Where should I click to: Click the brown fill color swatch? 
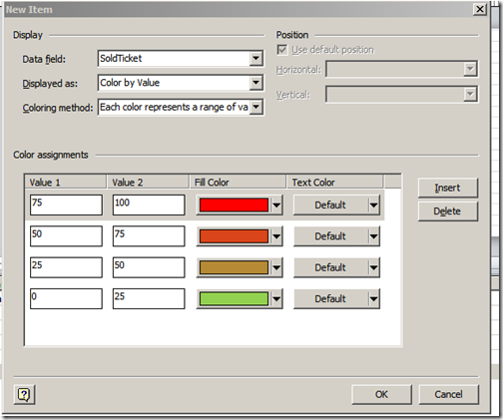click(x=234, y=267)
